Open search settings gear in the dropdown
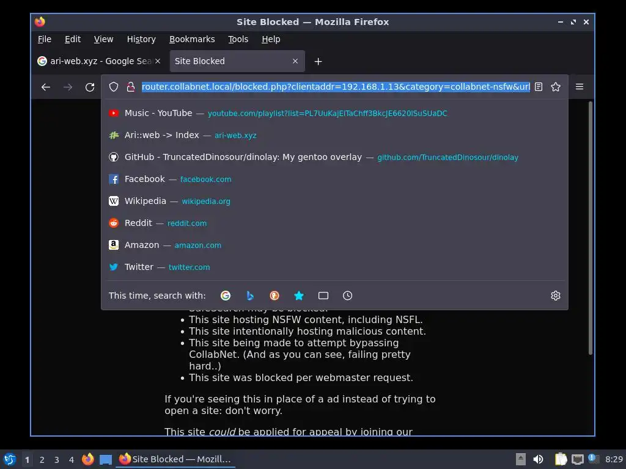This screenshot has width=626, height=469. [x=555, y=296]
